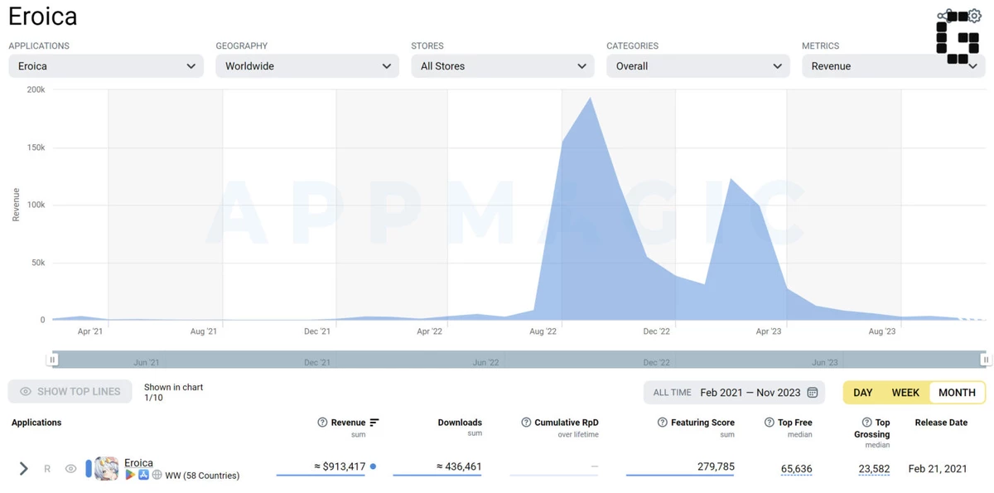The width and height of the screenshot is (994, 493).
Task: Toggle Eroica row chart visibility eye
Action: coord(70,469)
